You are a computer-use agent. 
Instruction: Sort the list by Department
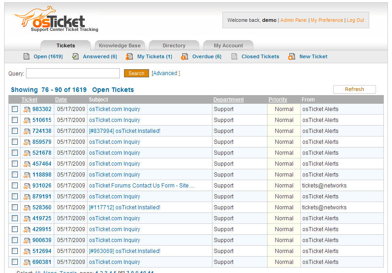(228, 99)
